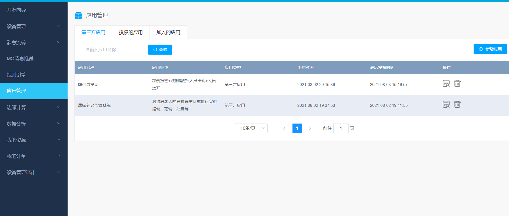Click the 应用名称 column header
Image resolution: width=509 pixels, height=216 pixels.
pyautogui.click(x=86, y=68)
